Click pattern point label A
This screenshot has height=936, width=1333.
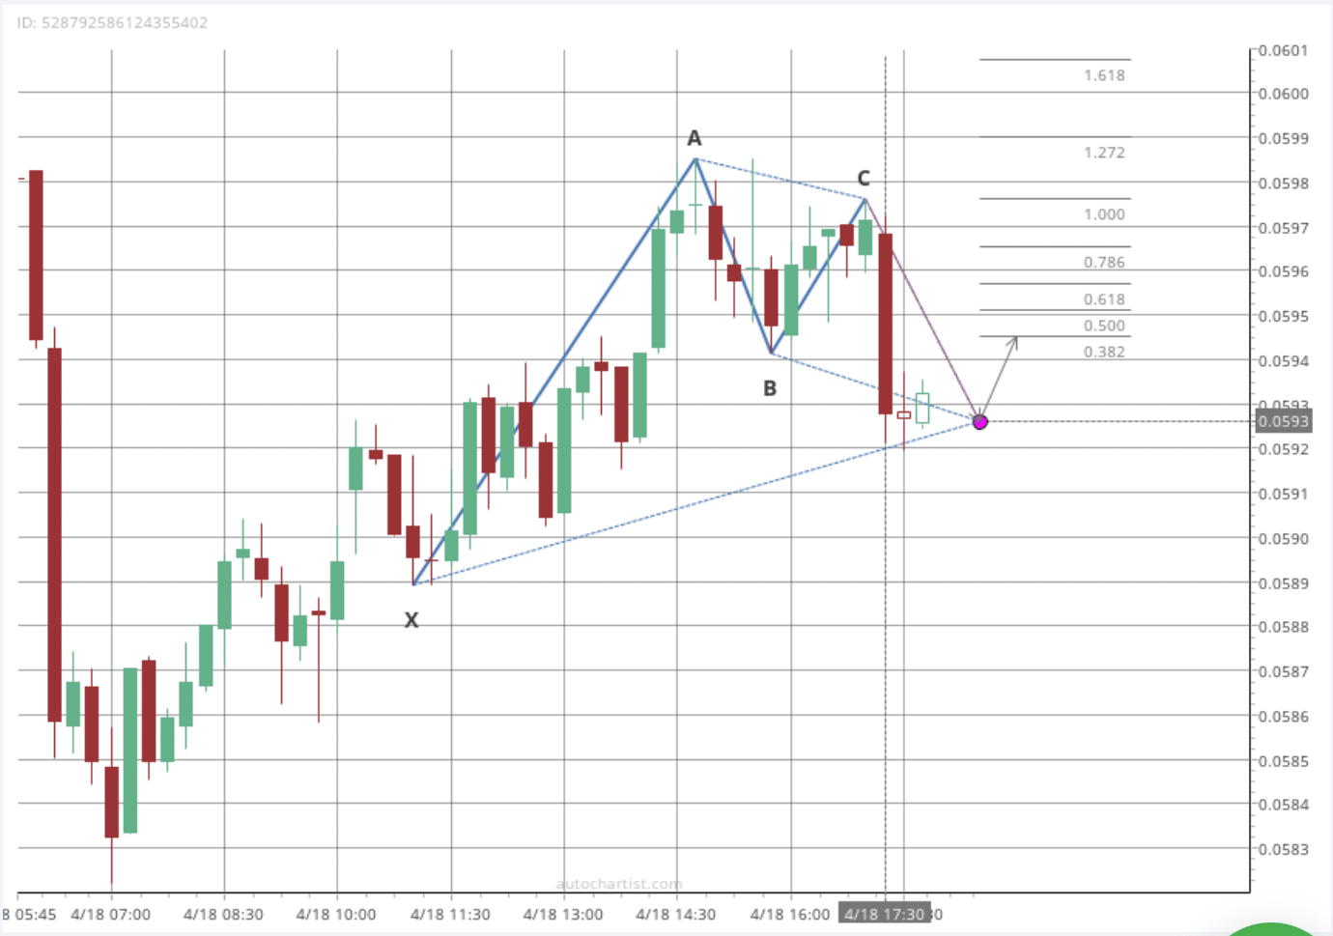pos(695,138)
